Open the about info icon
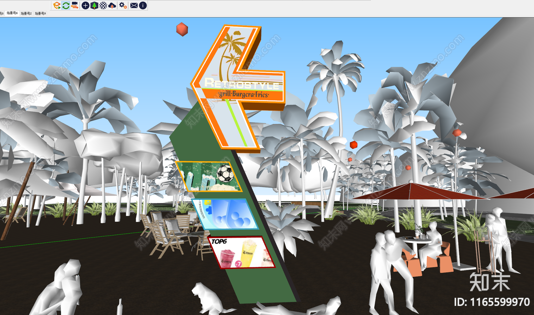Screen dimensions: 534x315 coord(143,5)
